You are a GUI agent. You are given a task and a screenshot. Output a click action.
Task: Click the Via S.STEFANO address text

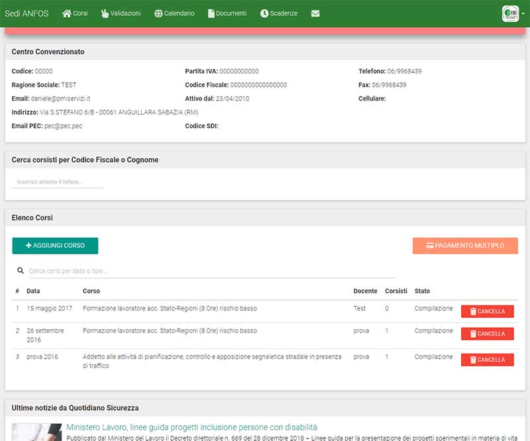point(119,112)
